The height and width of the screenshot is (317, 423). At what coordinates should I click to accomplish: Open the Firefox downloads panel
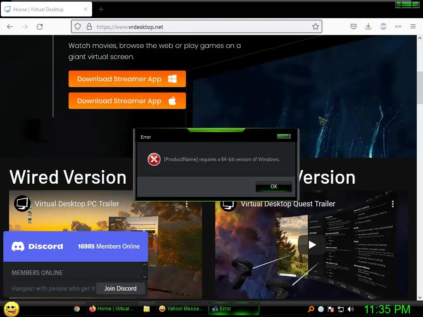pos(368,26)
